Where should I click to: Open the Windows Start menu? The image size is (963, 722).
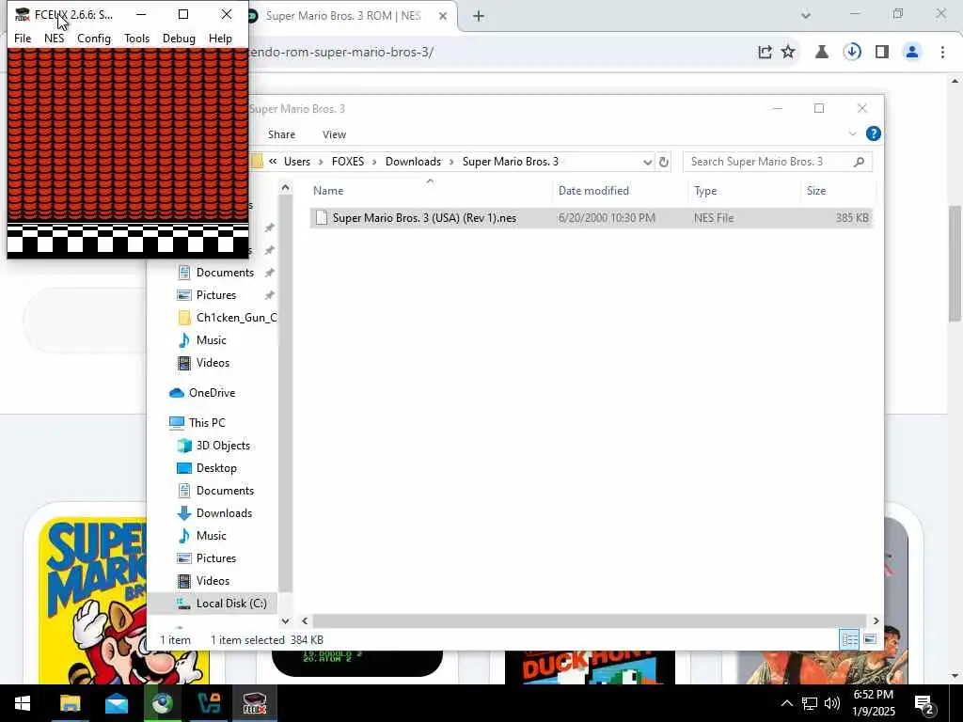click(23, 703)
